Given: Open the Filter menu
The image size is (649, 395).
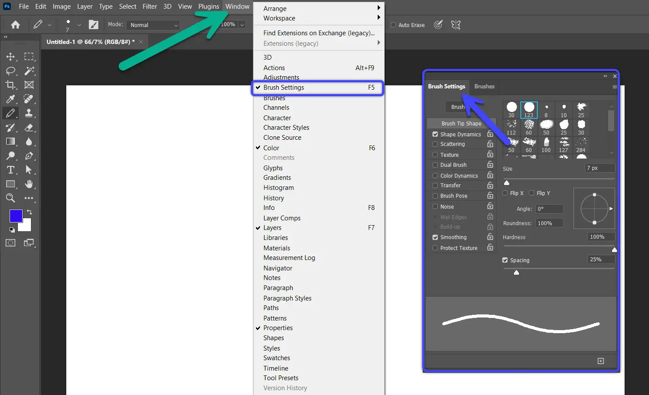Looking at the screenshot, I should pyautogui.click(x=150, y=7).
